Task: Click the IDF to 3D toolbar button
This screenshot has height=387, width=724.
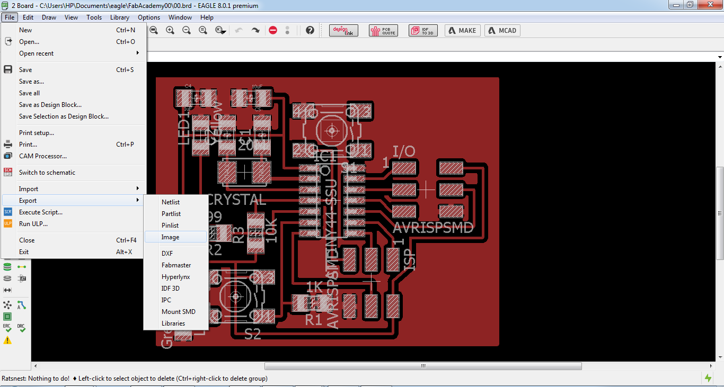Action: click(423, 30)
